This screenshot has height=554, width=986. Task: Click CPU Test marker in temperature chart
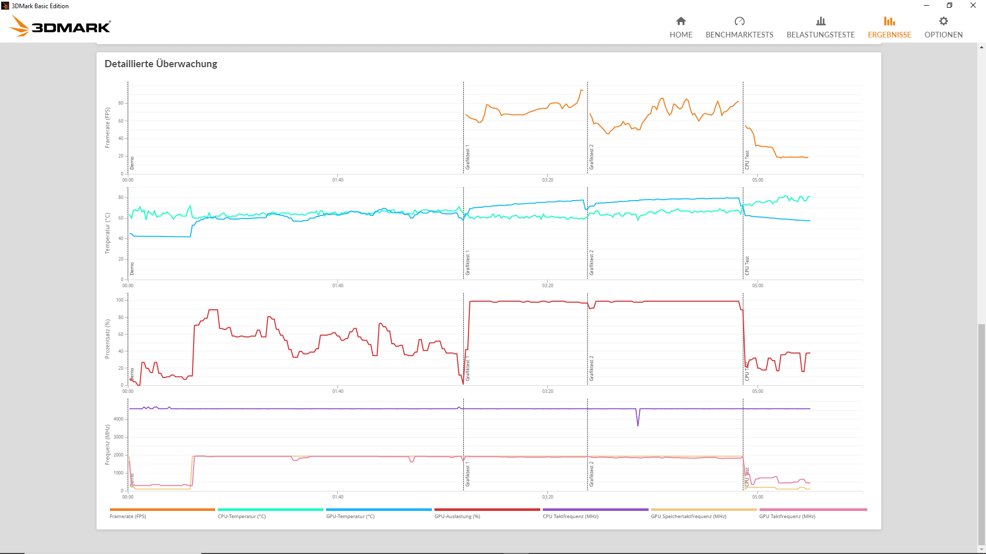tap(747, 266)
